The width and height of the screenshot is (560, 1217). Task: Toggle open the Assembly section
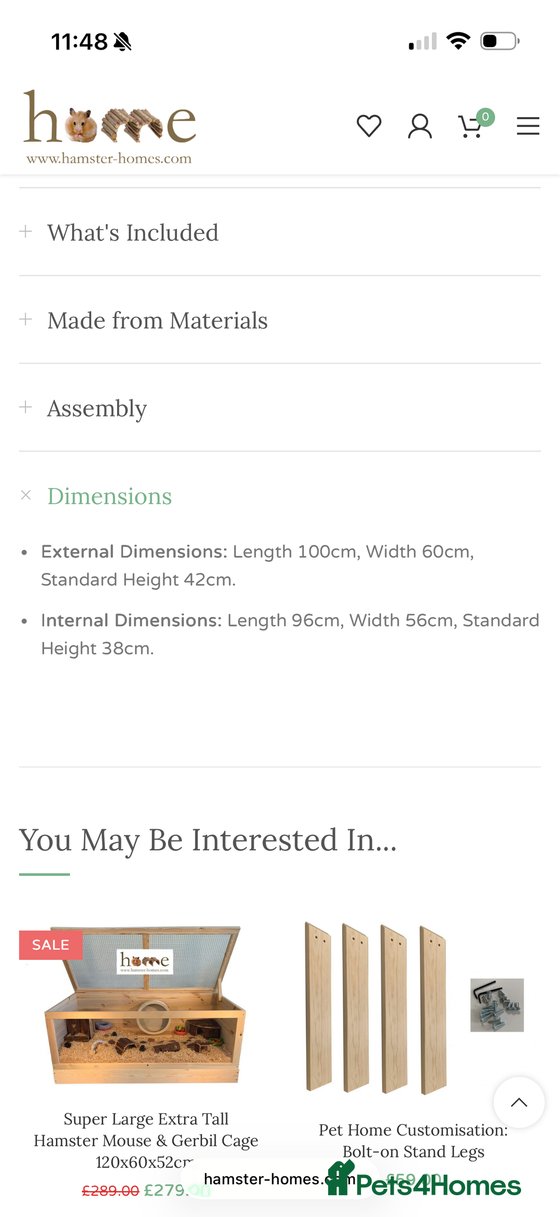(97, 409)
